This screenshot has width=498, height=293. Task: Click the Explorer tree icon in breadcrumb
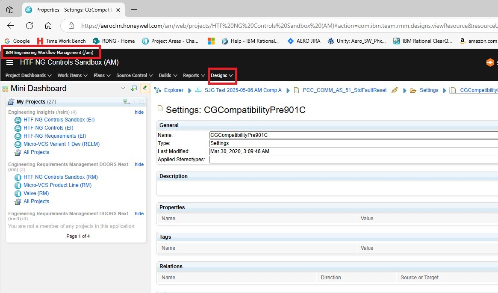[158, 90]
